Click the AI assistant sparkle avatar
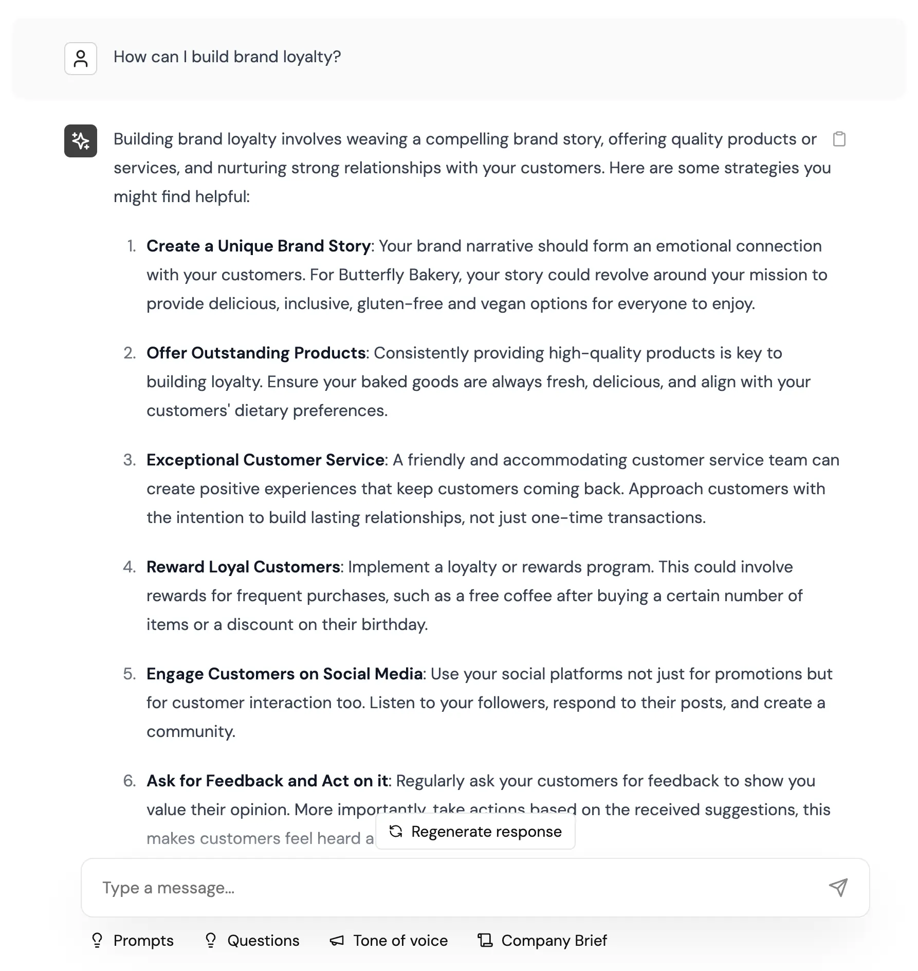The width and height of the screenshot is (918, 971). point(80,140)
